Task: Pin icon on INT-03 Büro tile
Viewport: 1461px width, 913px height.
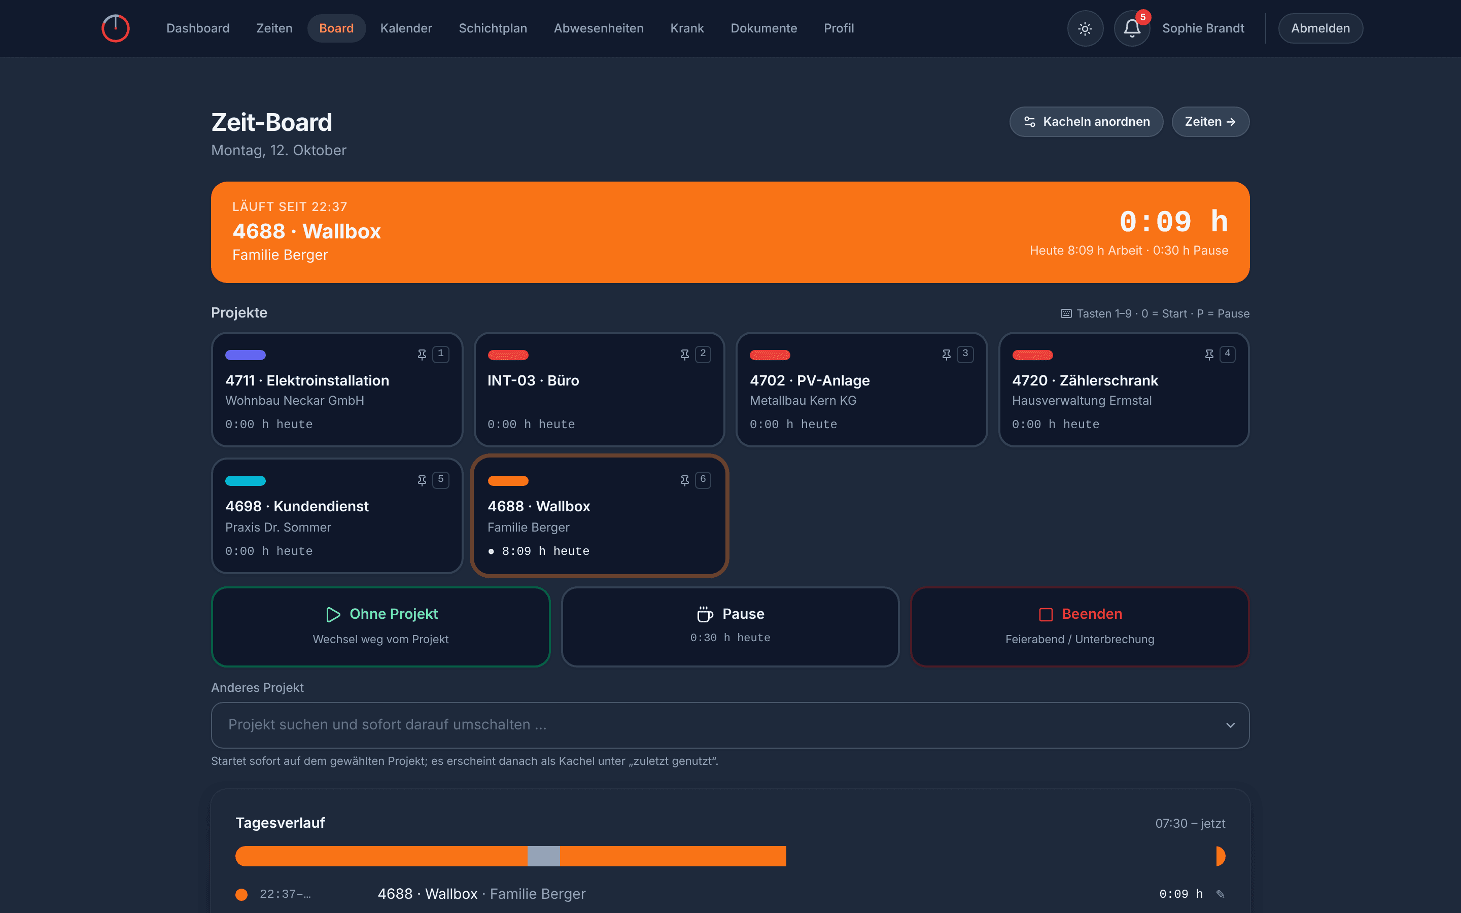Action: 685,355
